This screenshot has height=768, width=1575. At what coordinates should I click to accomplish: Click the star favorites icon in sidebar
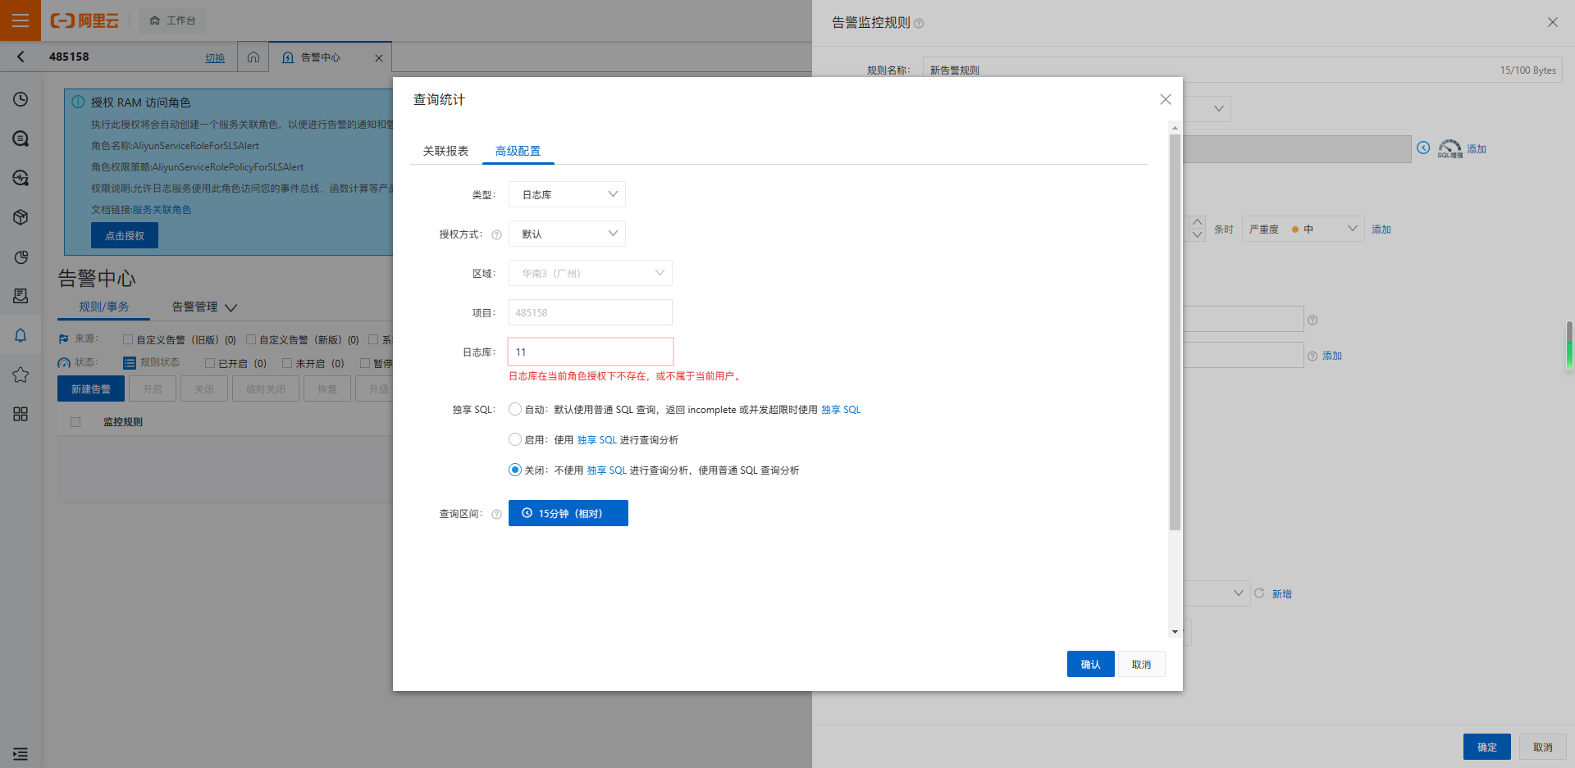click(21, 375)
